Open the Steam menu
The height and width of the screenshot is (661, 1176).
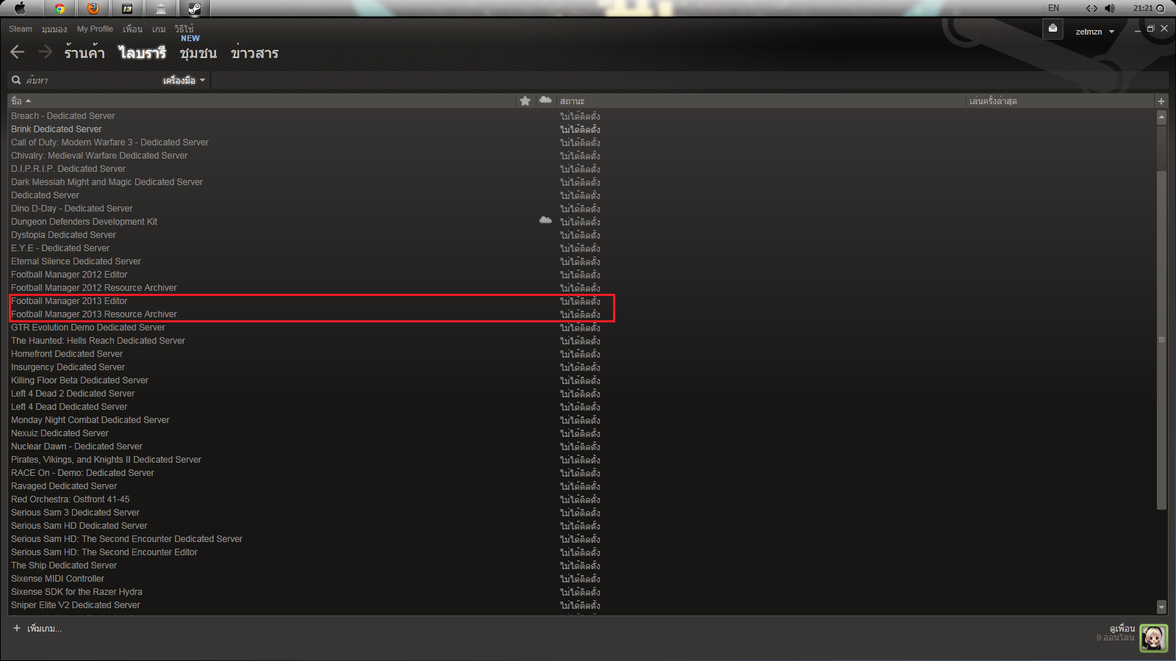(21, 29)
